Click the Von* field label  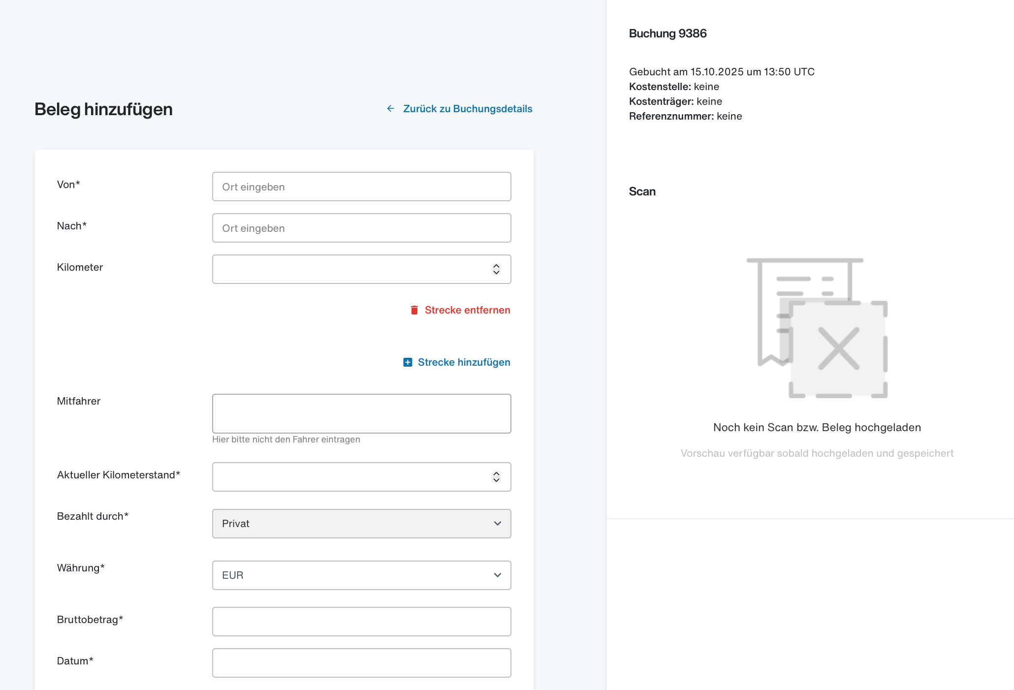pyautogui.click(x=68, y=185)
